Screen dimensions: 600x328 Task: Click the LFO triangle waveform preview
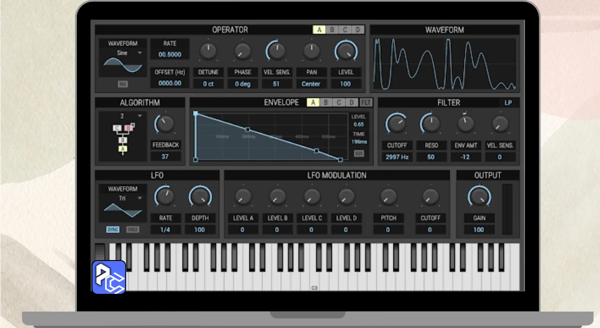(x=123, y=210)
